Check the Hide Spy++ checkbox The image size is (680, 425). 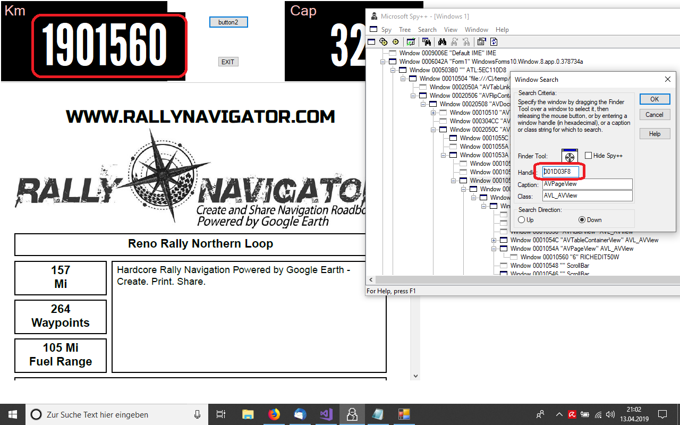[x=588, y=156]
